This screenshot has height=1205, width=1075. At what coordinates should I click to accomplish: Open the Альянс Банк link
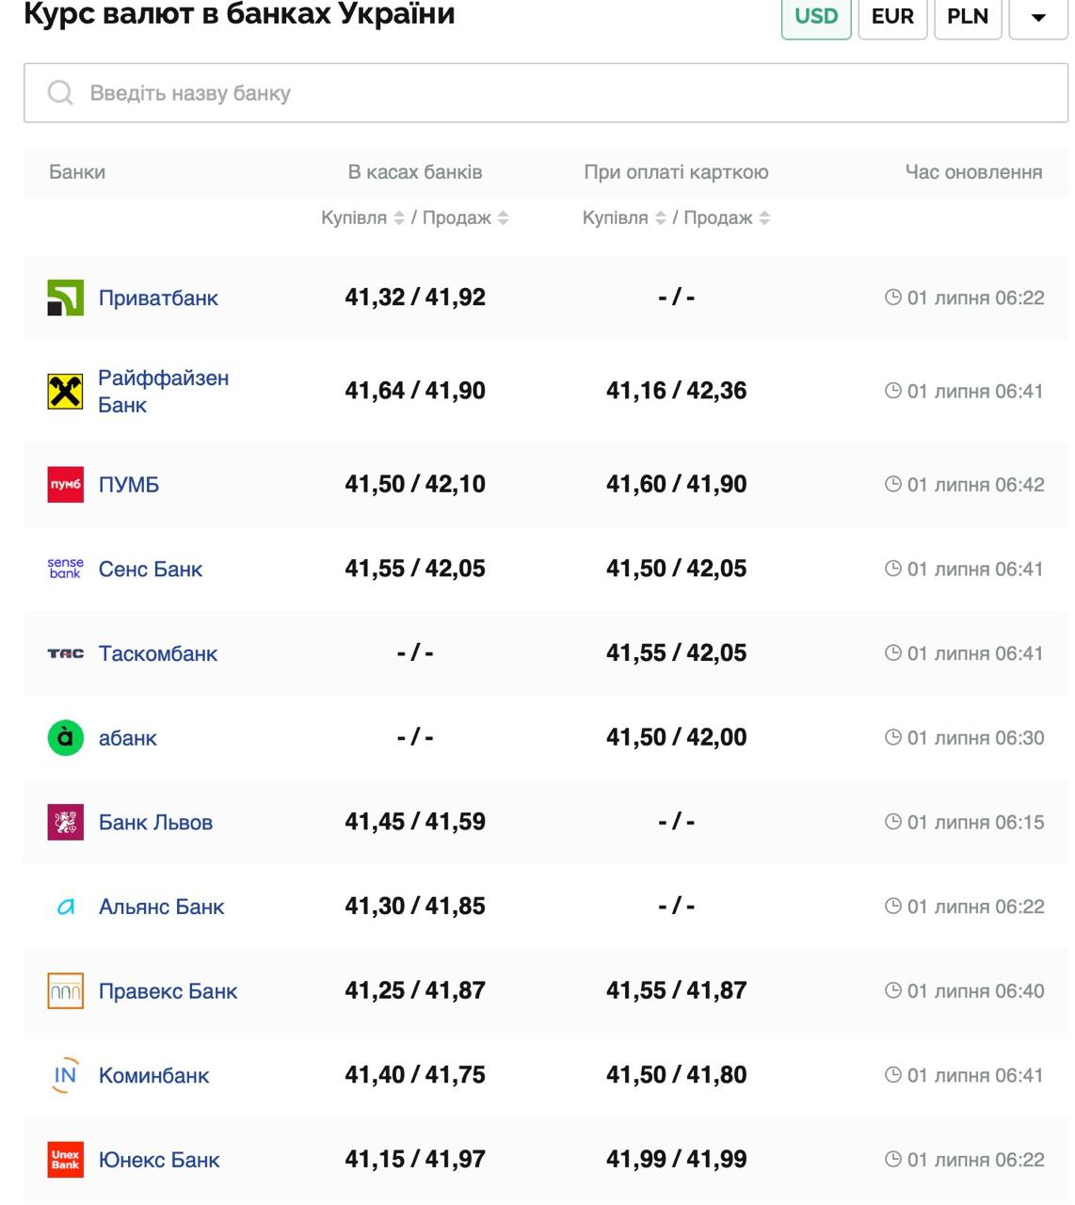coord(161,907)
